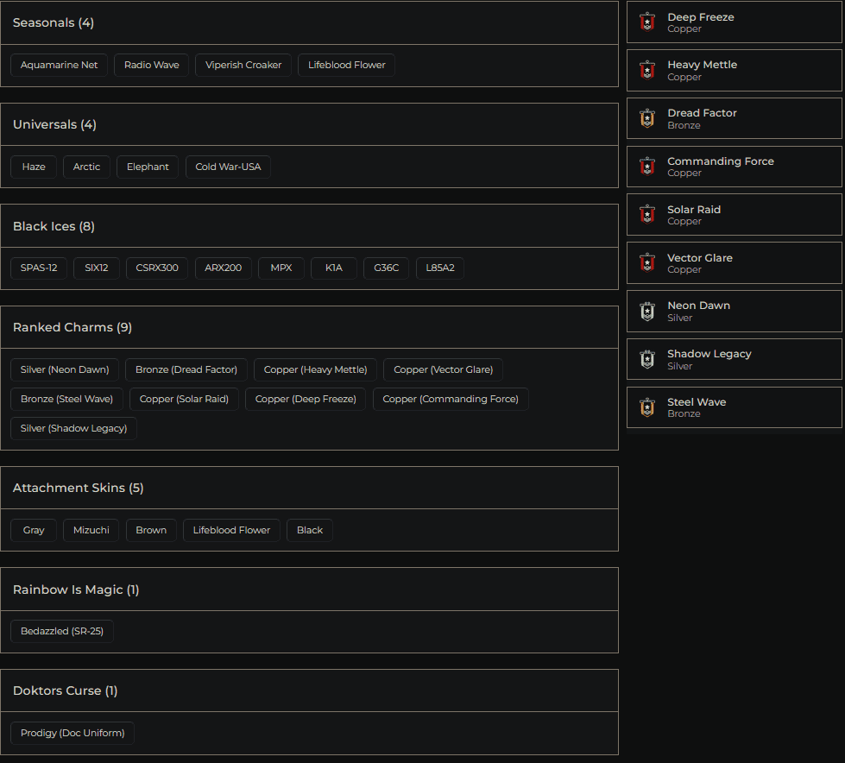Click the Prodigy (Doc Uniform) entry
The height and width of the screenshot is (763, 845).
pos(72,733)
